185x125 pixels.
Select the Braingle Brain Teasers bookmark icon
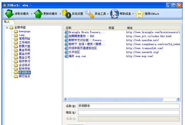pos(66,32)
